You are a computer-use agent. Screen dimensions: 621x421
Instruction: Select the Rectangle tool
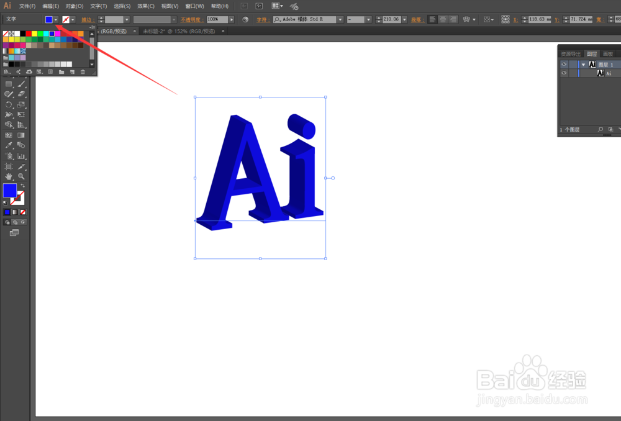point(9,84)
